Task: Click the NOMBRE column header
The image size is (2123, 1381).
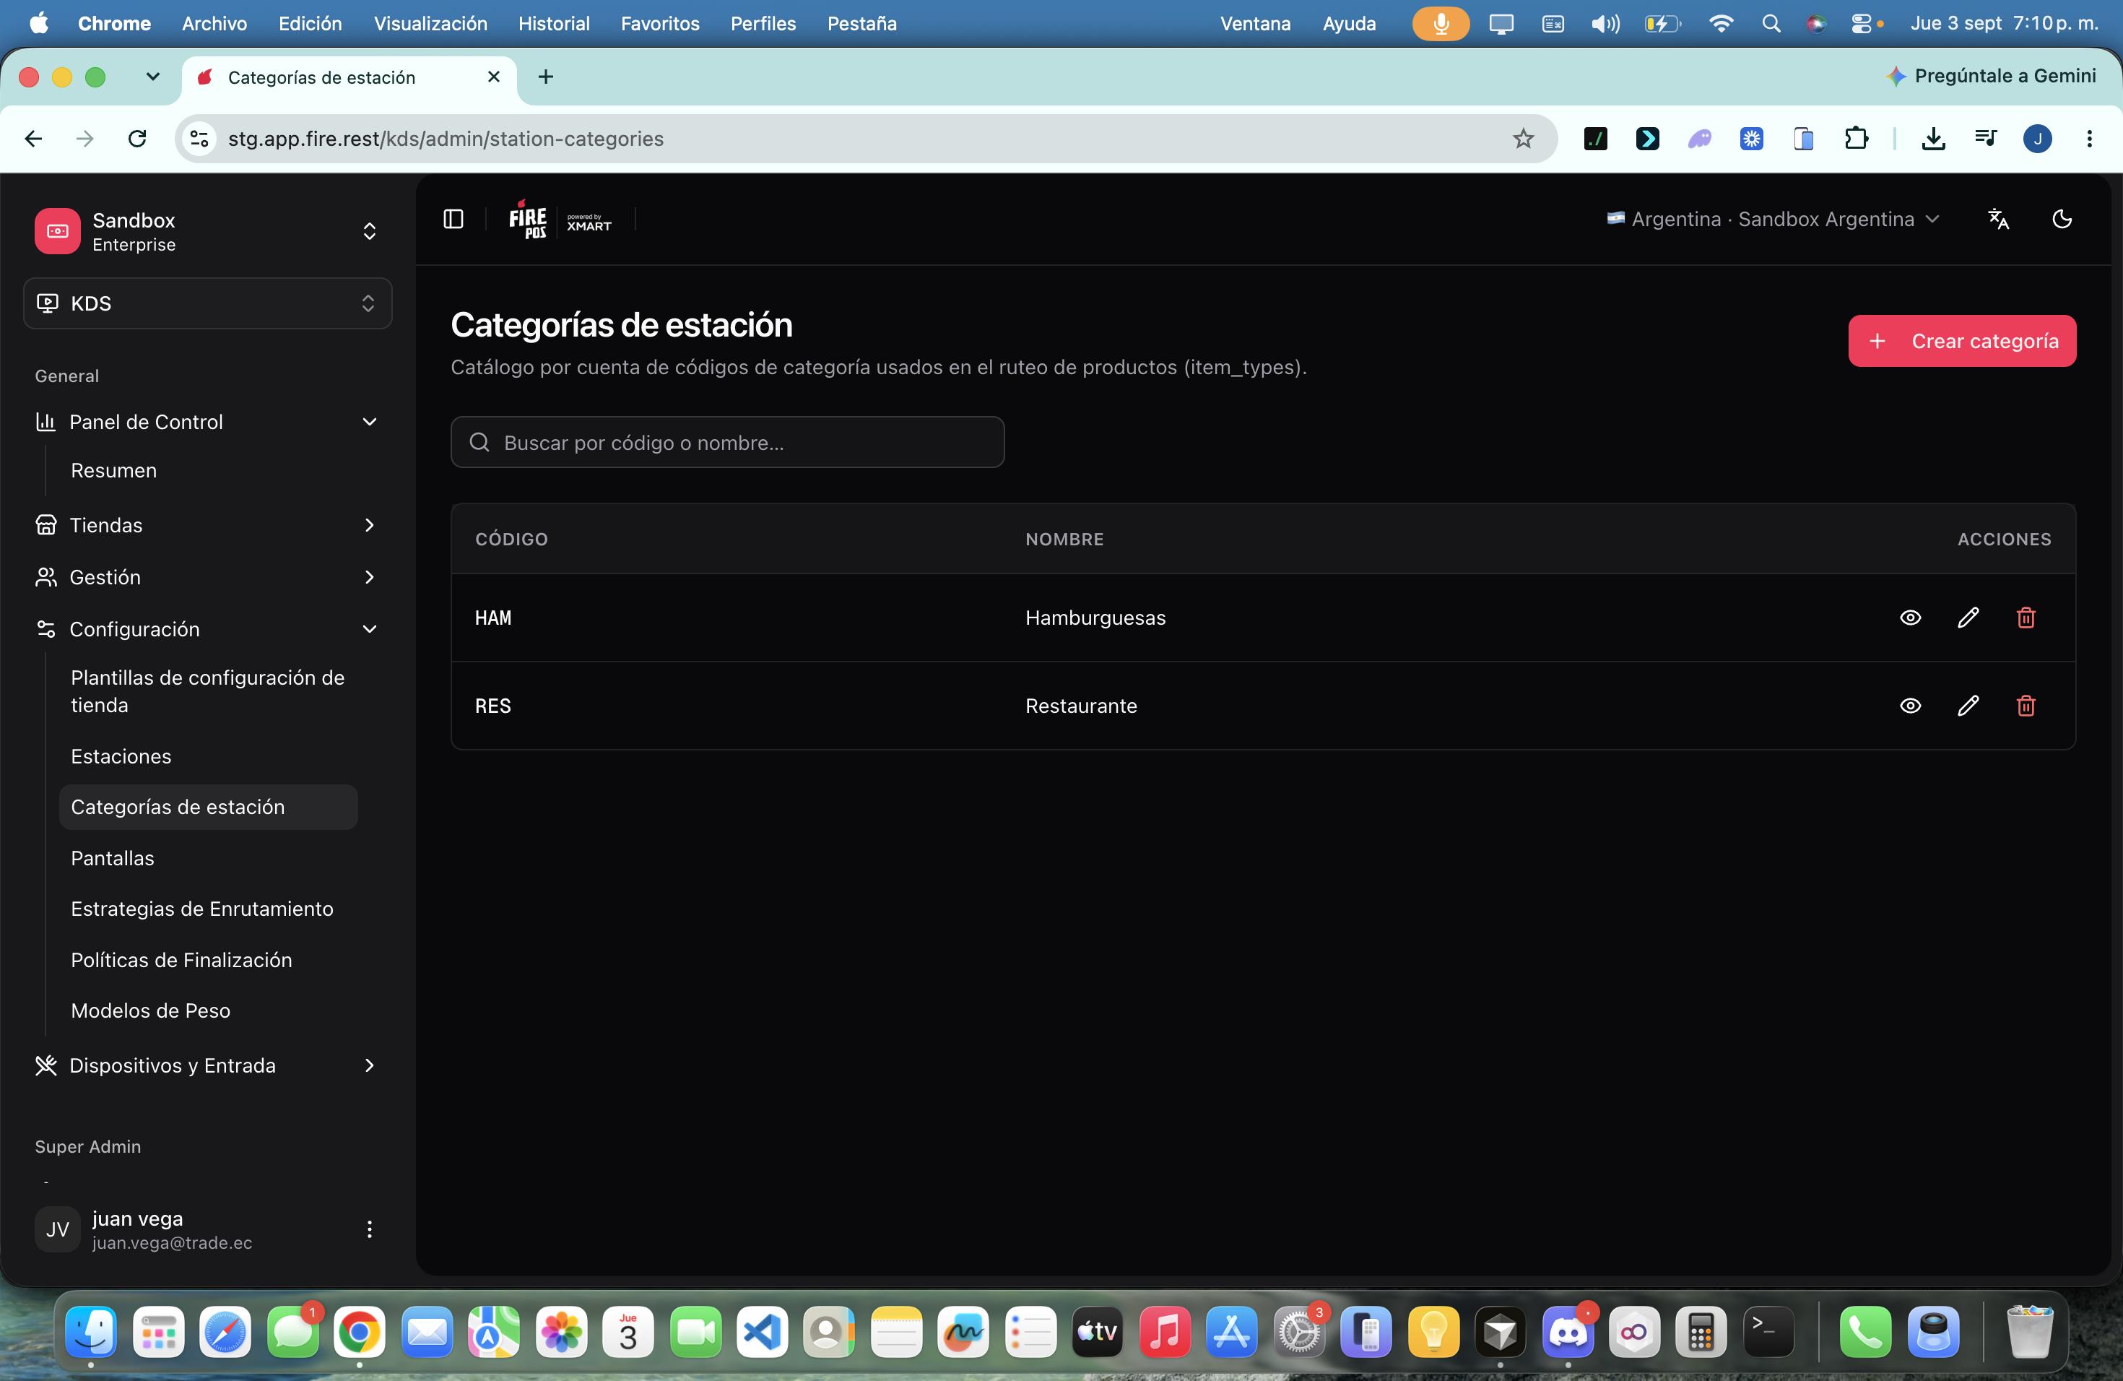Action: click(x=1064, y=539)
